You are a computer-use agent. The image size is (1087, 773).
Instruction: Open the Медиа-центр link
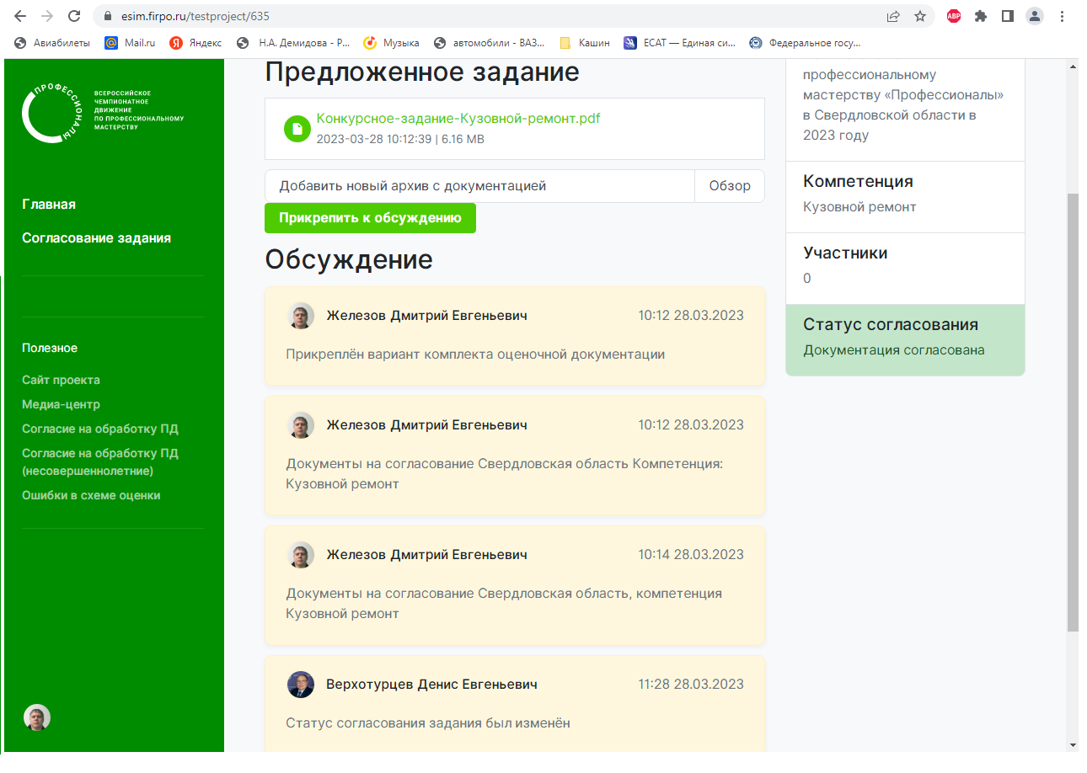point(61,404)
